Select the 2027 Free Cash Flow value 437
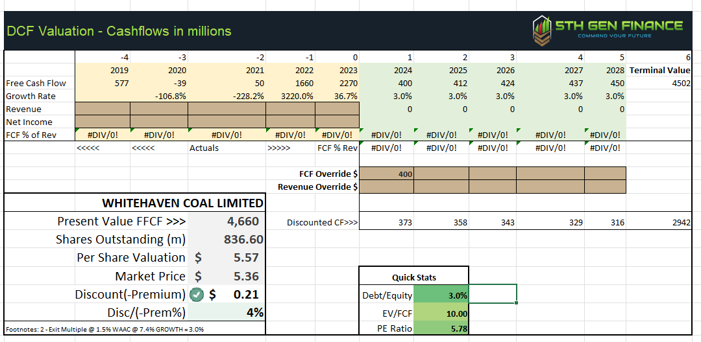The width and height of the screenshot is (701, 342). (x=550, y=83)
